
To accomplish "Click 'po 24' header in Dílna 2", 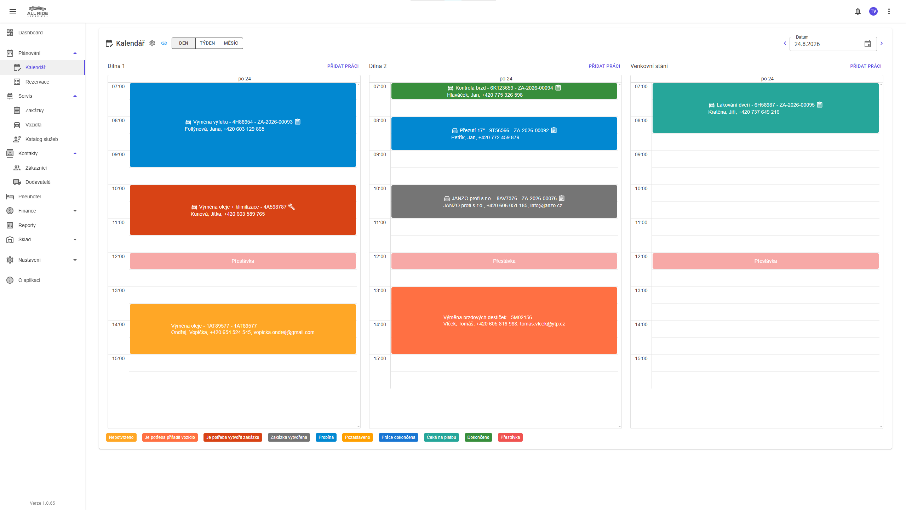I will (x=506, y=79).
